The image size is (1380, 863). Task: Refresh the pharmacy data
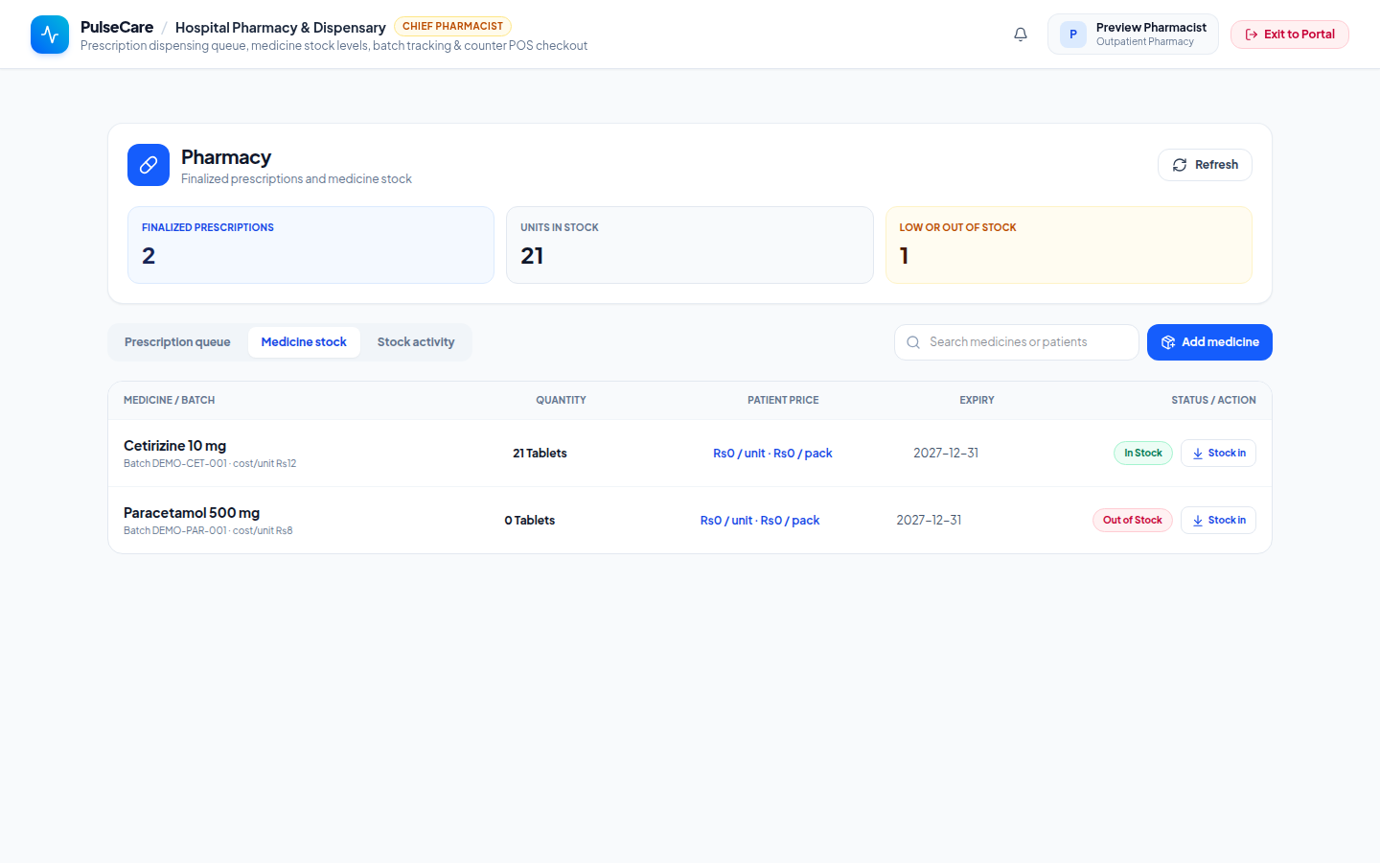[x=1205, y=165]
